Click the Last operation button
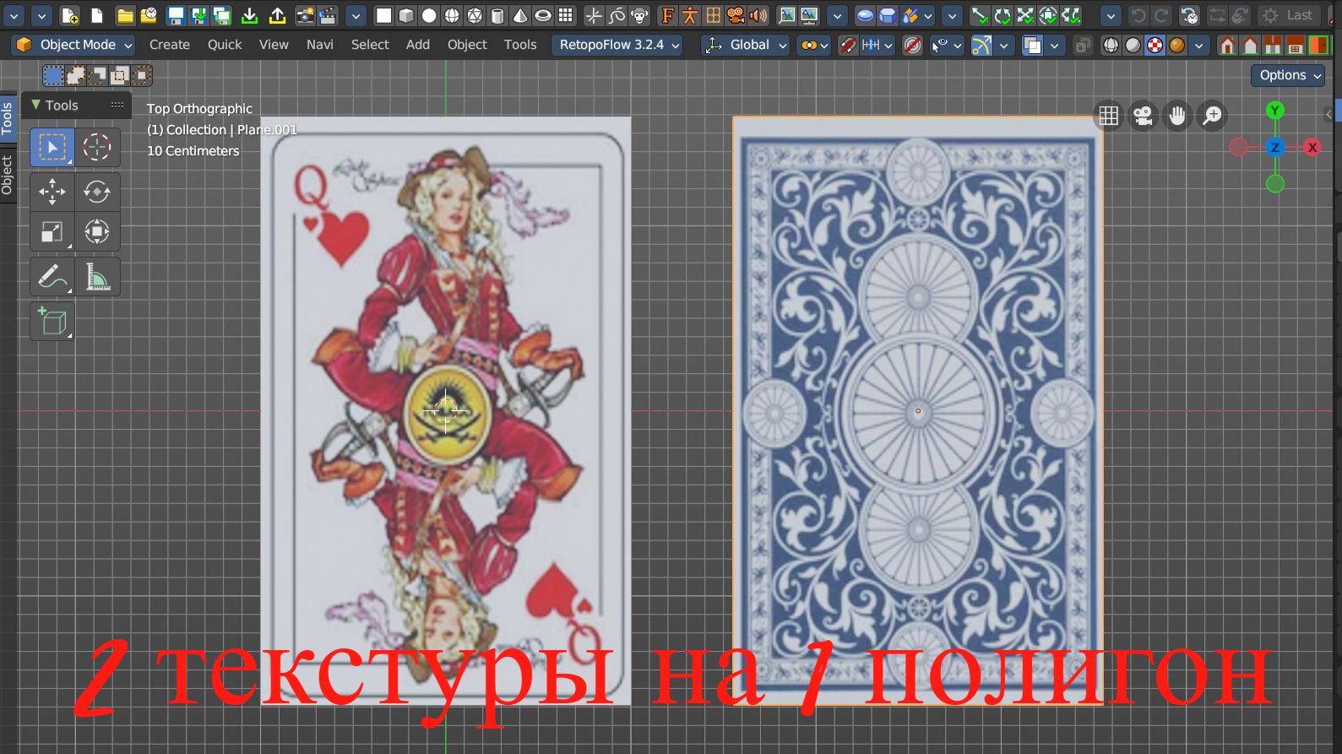Image resolution: width=1342 pixels, height=754 pixels. [1288, 15]
